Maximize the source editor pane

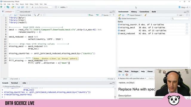click(113, 12)
